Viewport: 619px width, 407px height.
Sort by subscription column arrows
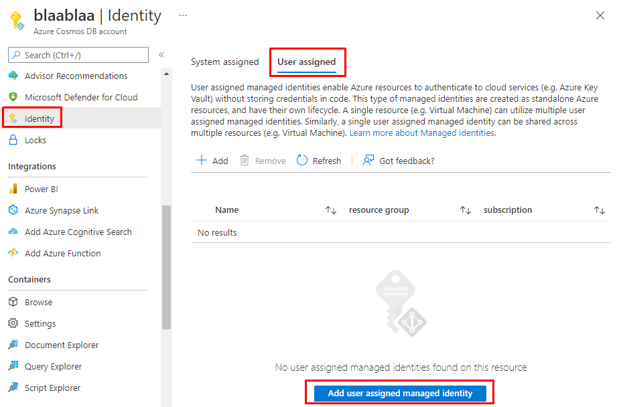(599, 210)
